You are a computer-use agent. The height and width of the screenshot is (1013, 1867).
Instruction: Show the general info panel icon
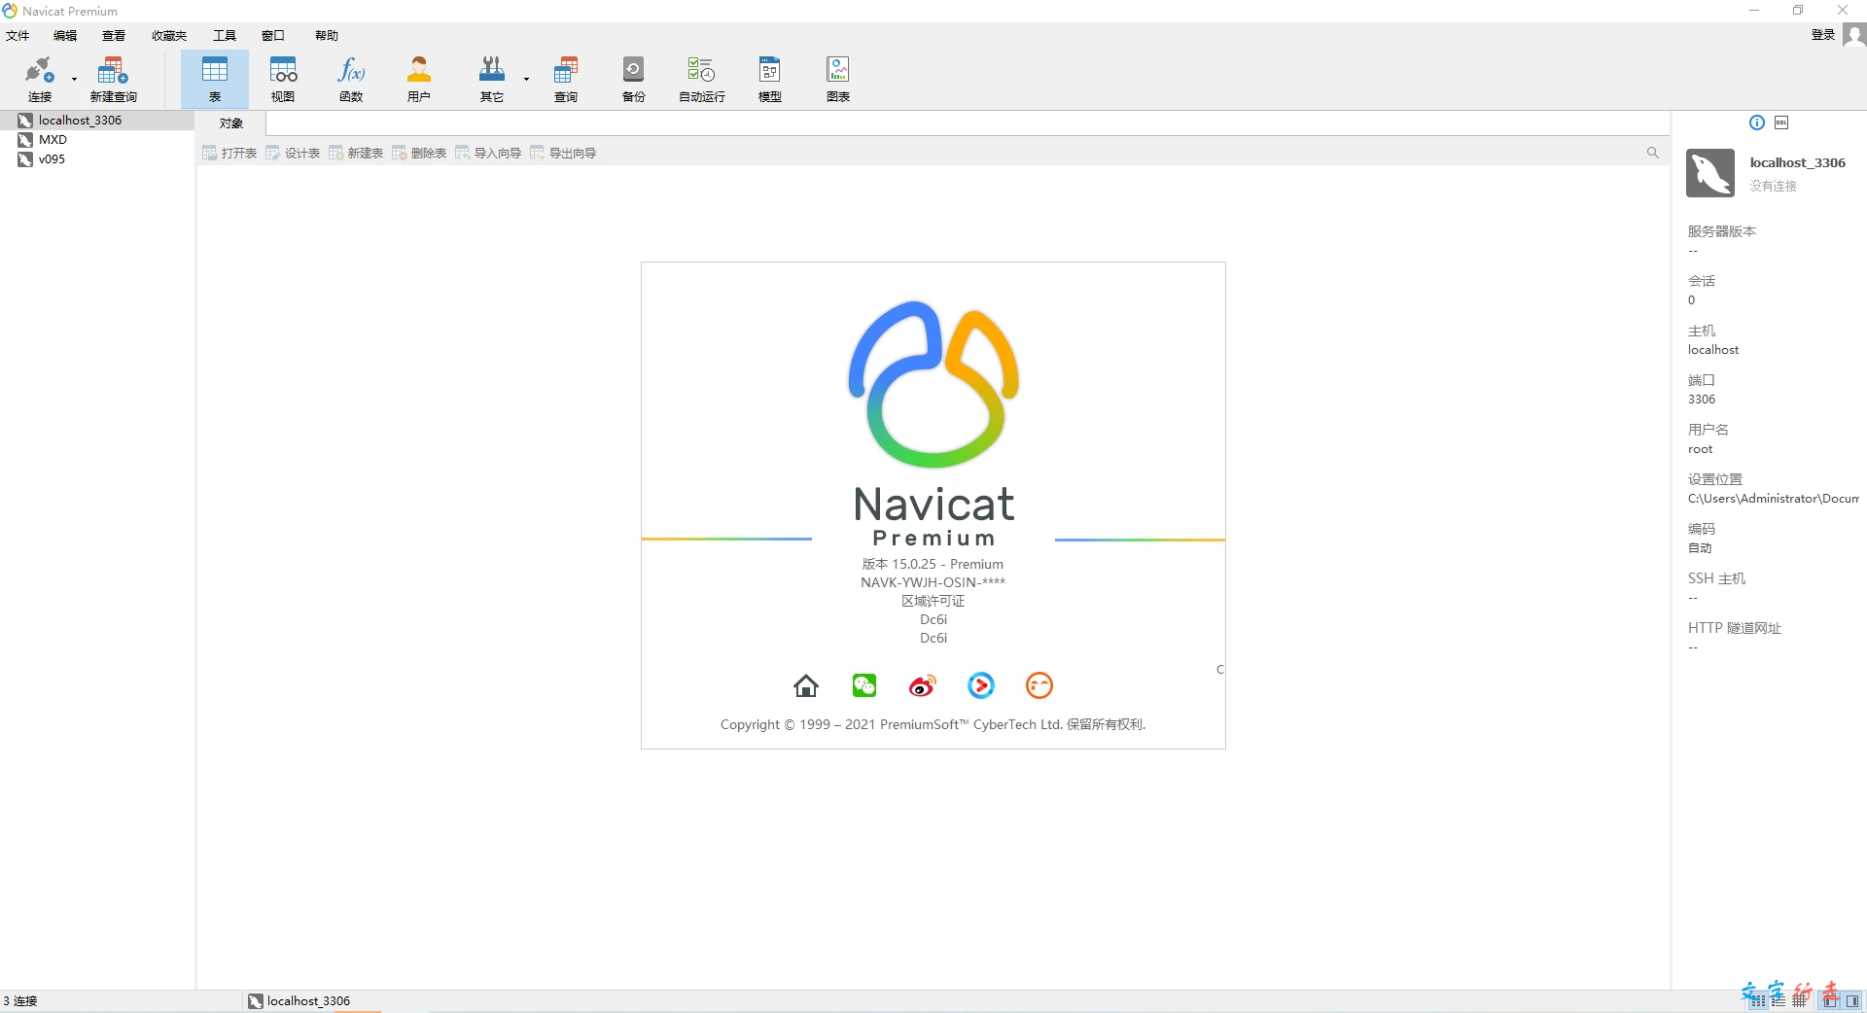tap(1756, 122)
